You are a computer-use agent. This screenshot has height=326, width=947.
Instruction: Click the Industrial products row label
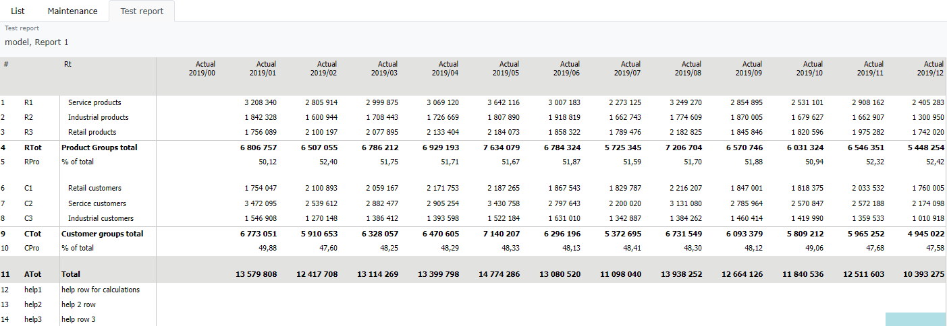point(98,117)
